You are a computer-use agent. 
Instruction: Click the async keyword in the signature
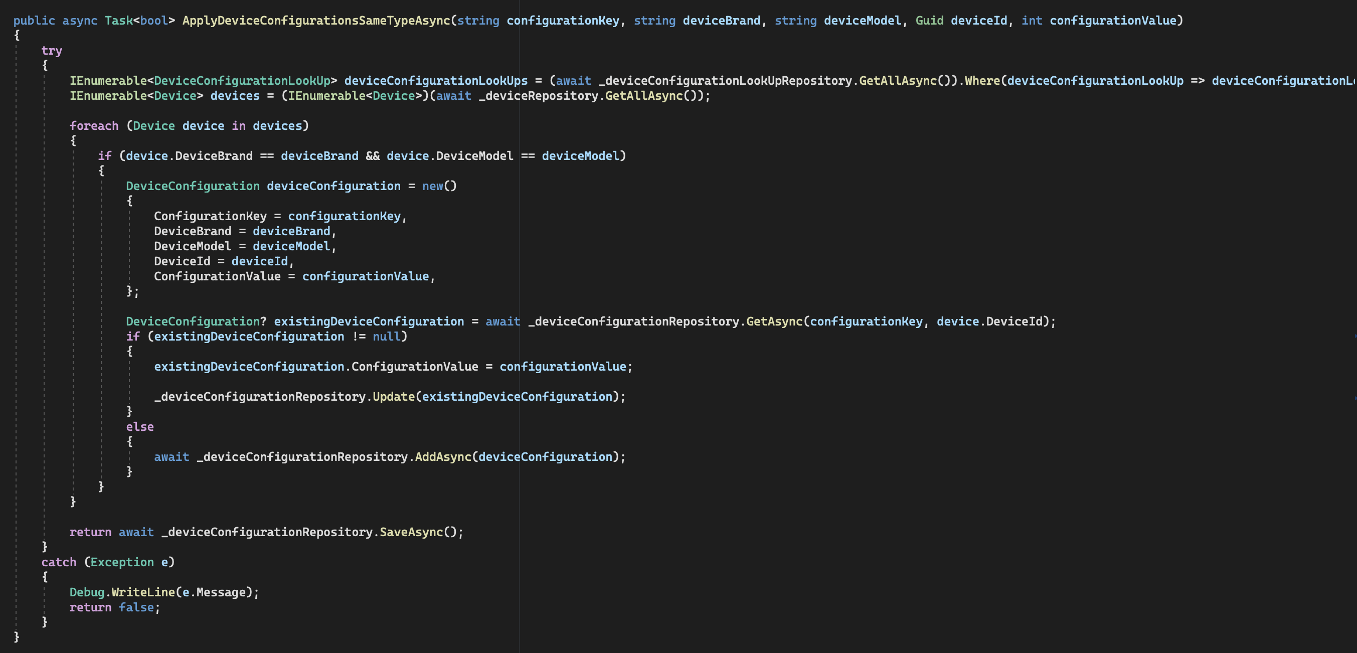tap(80, 20)
